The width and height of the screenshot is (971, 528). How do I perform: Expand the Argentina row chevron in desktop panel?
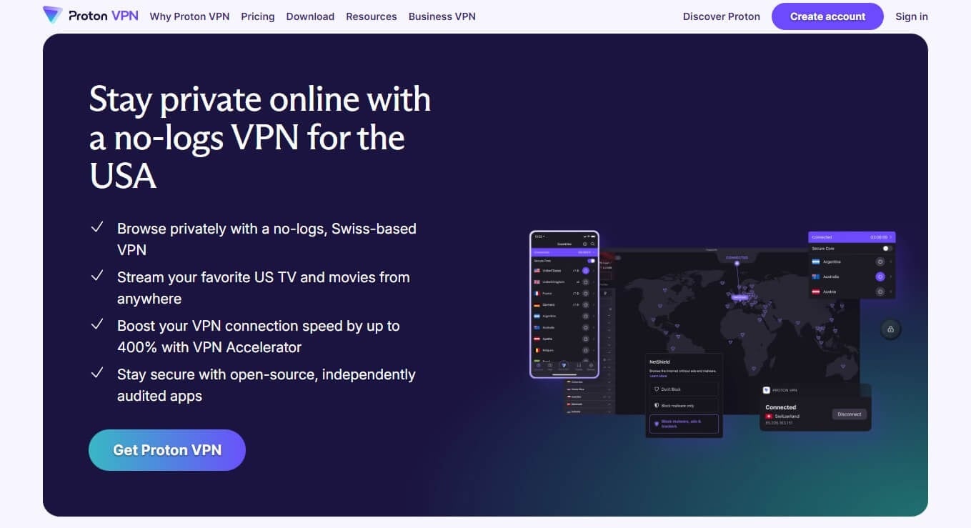pyautogui.click(x=890, y=261)
